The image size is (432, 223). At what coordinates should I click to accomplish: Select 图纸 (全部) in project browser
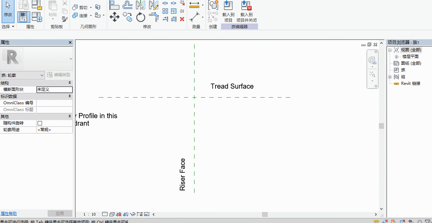tap(411, 63)
